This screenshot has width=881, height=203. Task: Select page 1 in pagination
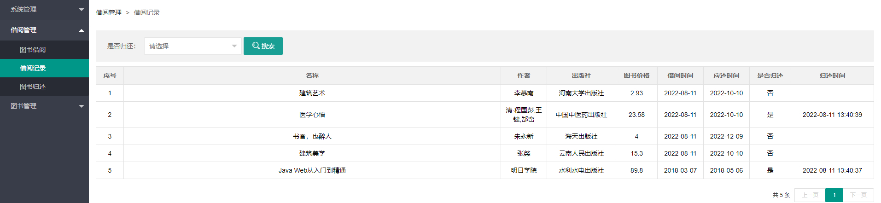click(x=834, y=195)
